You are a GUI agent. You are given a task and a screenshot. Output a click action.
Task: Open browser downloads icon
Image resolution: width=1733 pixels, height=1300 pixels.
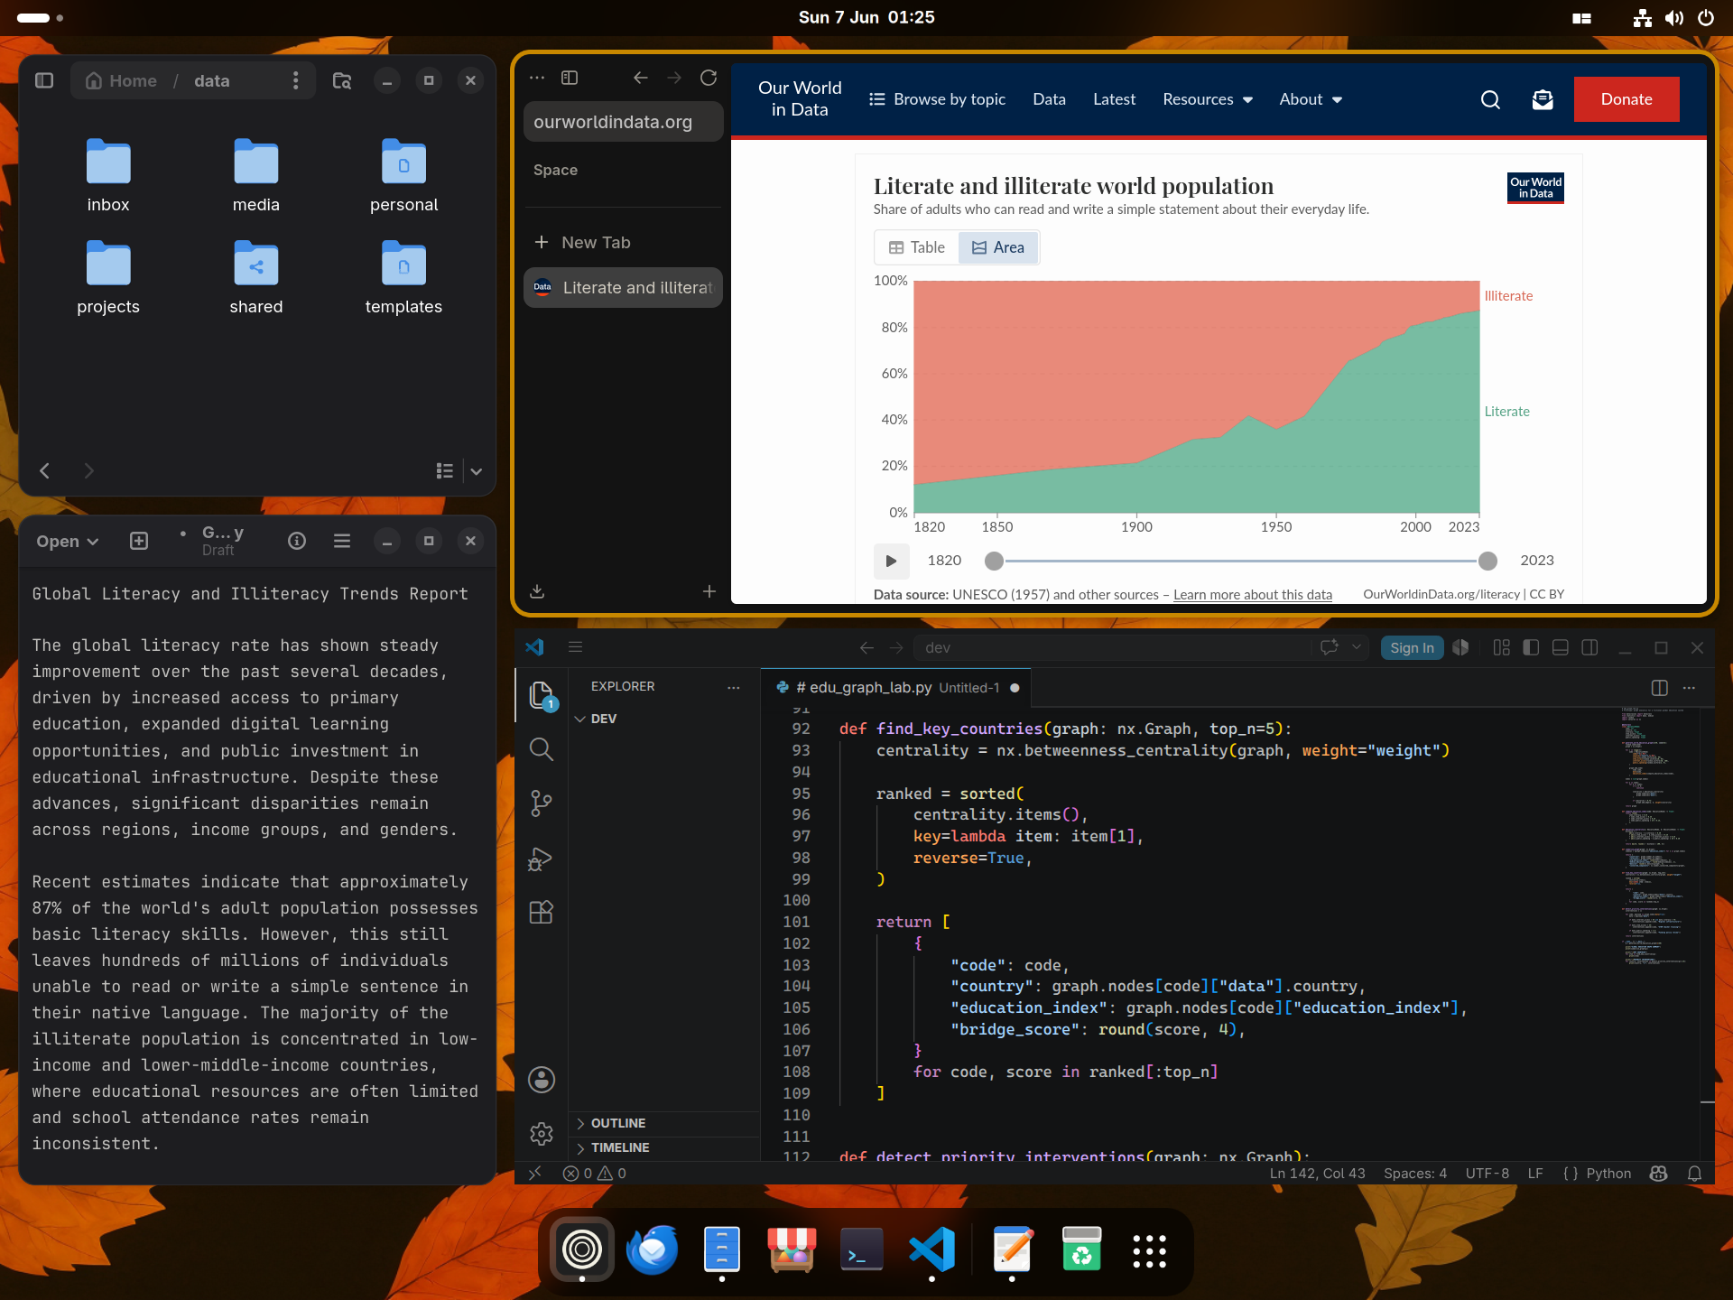(x=537, y=591)
